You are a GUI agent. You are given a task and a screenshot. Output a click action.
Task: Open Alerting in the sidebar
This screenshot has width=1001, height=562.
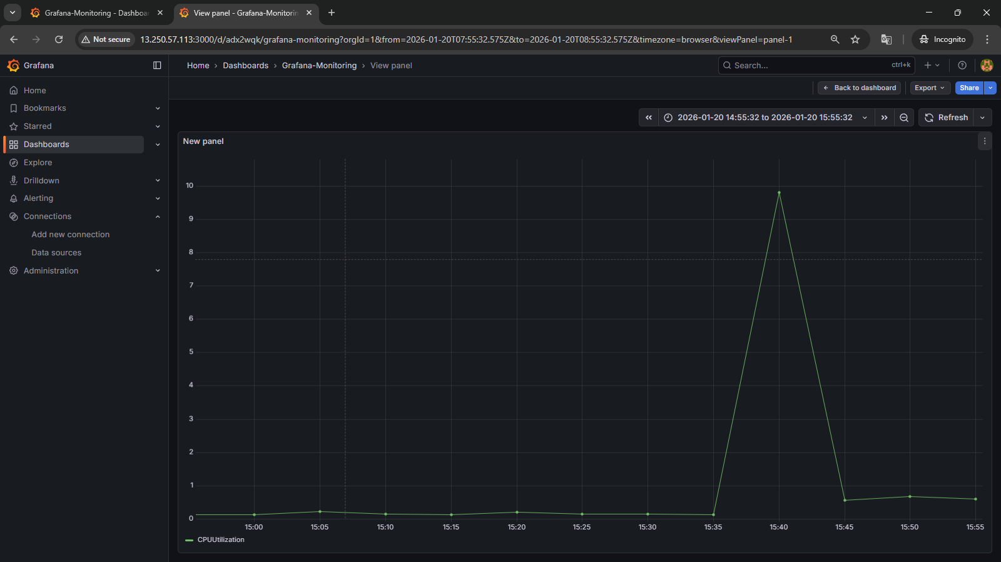coord(38,198)
